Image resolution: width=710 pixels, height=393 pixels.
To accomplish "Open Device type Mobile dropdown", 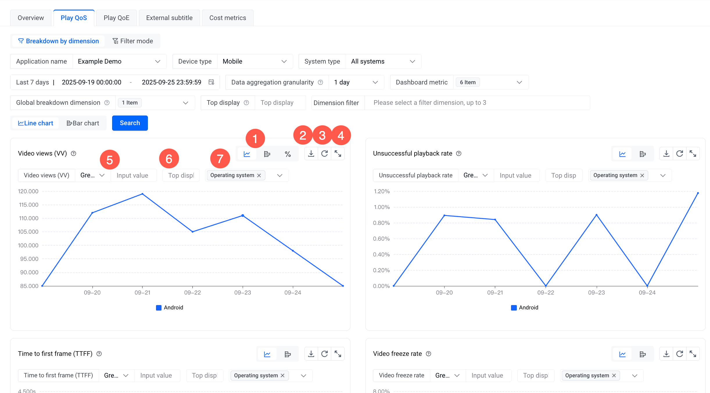I will click(x=254, y=62).
